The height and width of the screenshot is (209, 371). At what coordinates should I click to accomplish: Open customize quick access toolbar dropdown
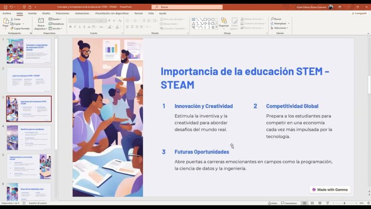click(35, 7)
